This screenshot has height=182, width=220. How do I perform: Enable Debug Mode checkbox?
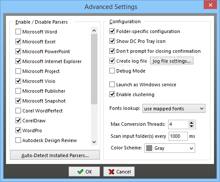tap(112, 71)
